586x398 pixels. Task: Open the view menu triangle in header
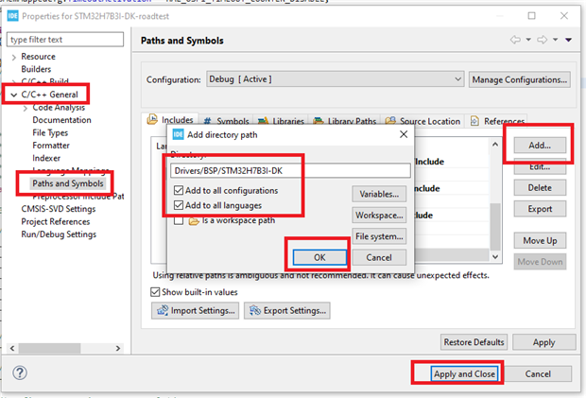pyautogui.click(x=568, y=40)
